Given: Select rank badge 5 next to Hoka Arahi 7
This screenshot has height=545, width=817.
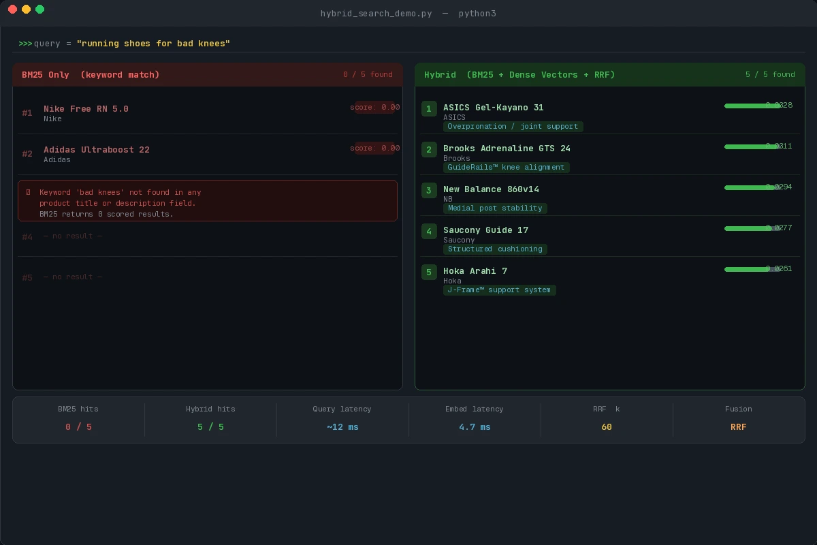Looking at the screenshot, I should tap(428, 272).
